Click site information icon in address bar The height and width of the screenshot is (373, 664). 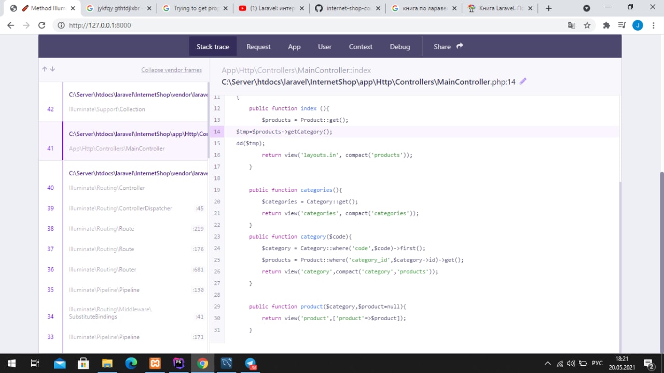click(x=61, y=25)
